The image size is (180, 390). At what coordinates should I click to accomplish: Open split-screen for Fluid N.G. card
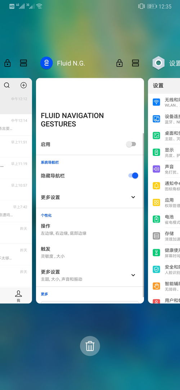pos(135,63)
